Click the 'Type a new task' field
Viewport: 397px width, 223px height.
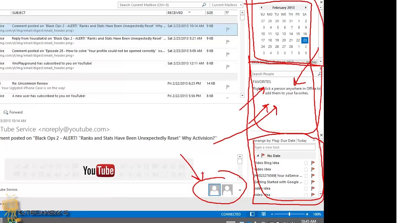tap(284, 147)
